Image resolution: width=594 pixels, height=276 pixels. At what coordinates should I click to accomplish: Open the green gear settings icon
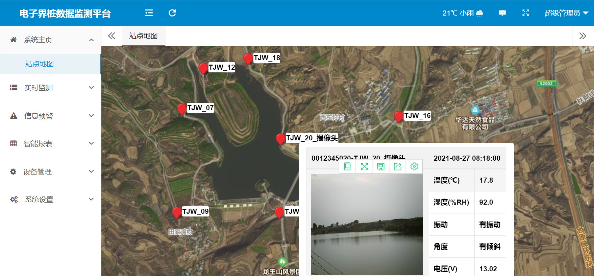click(414, 166)
